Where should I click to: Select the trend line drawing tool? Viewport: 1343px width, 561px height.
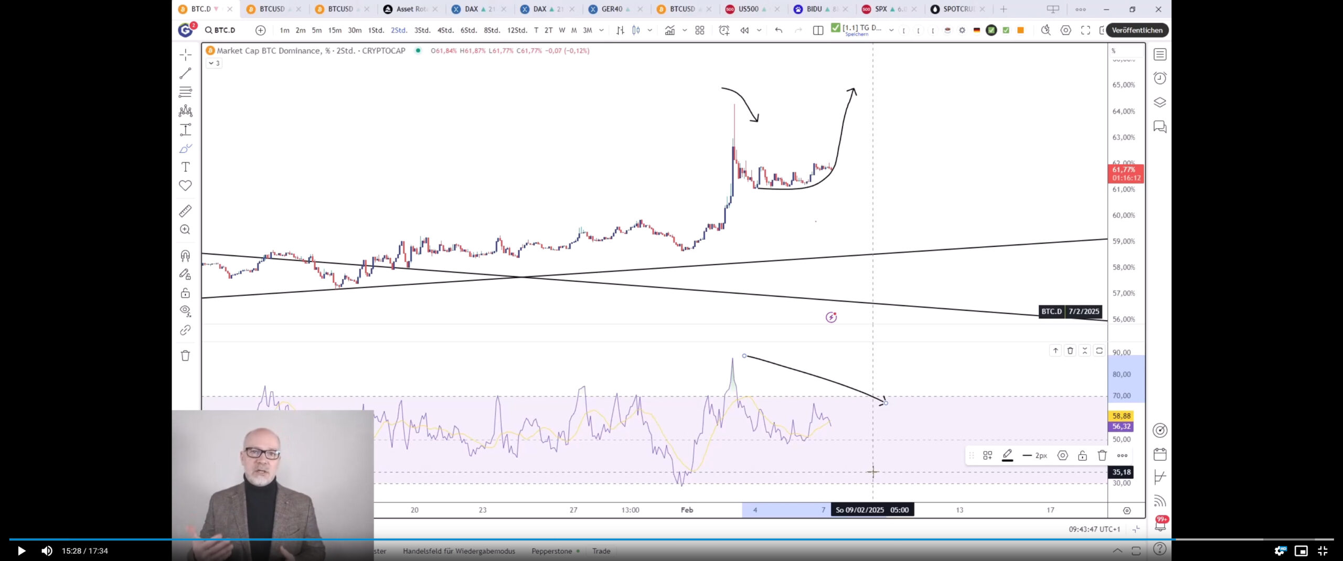coord(185,74)
